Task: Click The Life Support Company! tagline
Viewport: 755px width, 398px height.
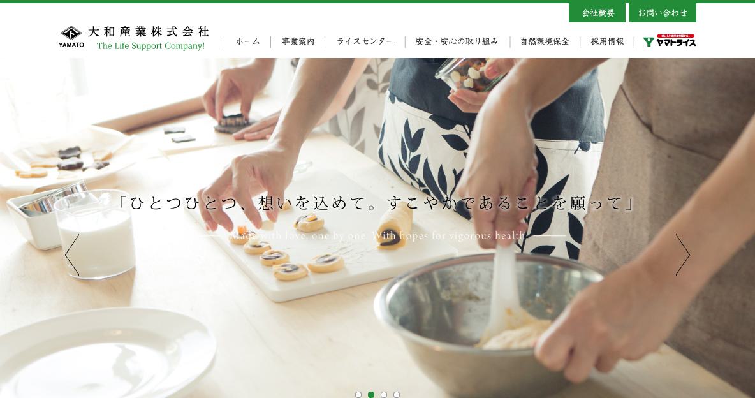Action: (x=150, y=47)
